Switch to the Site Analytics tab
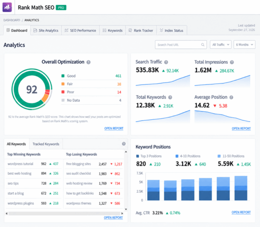Screen dimensions: 260x227 [x=46, y=30]
